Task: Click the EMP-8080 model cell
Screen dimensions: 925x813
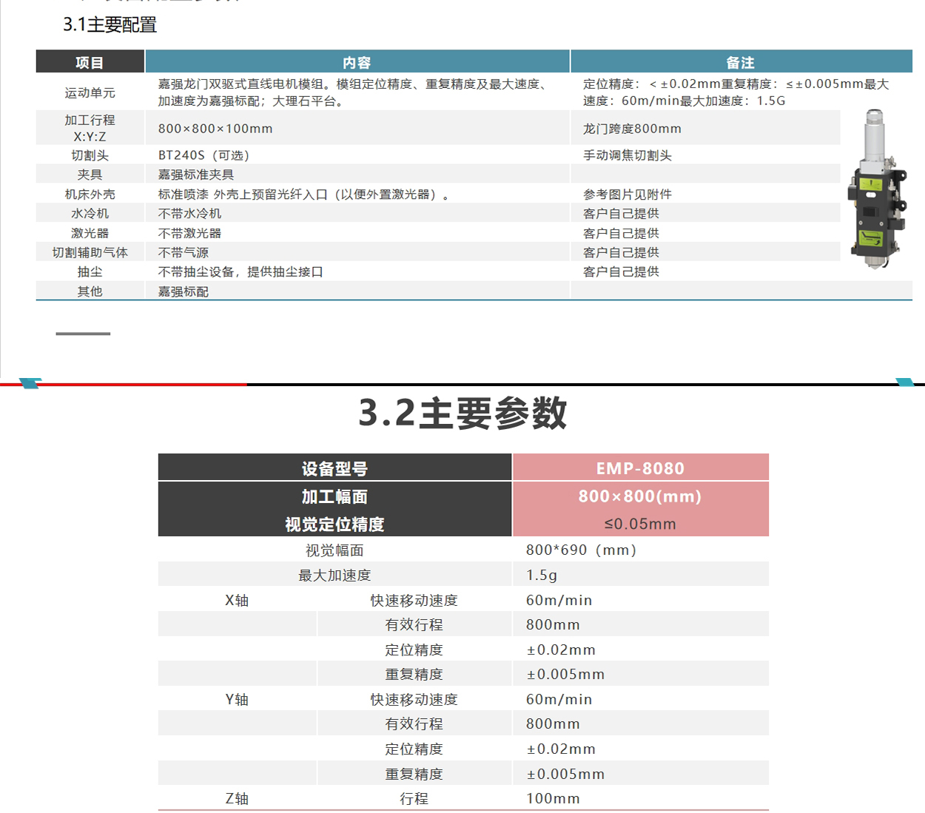Action: point(640,468)
